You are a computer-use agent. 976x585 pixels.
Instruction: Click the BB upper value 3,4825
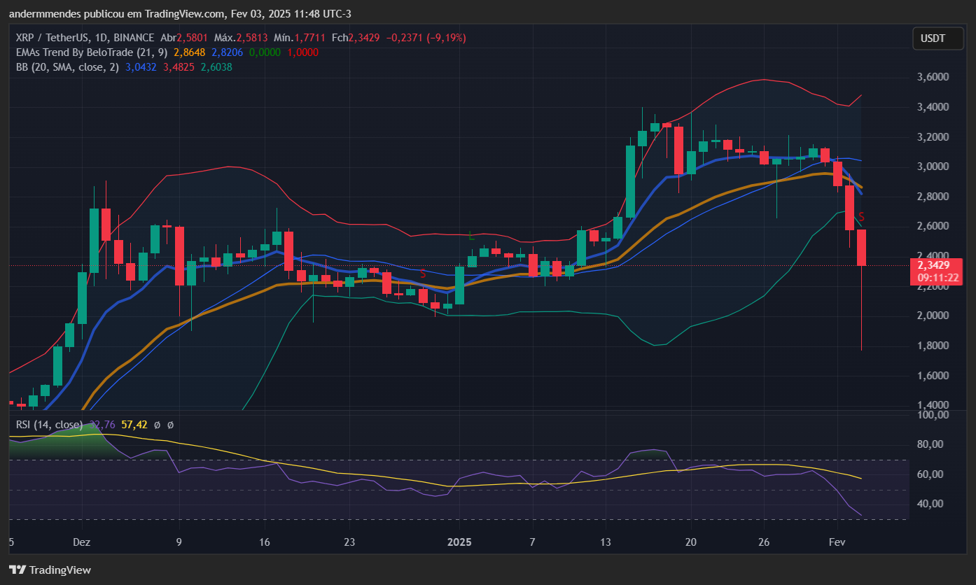[x=179, y=66]
